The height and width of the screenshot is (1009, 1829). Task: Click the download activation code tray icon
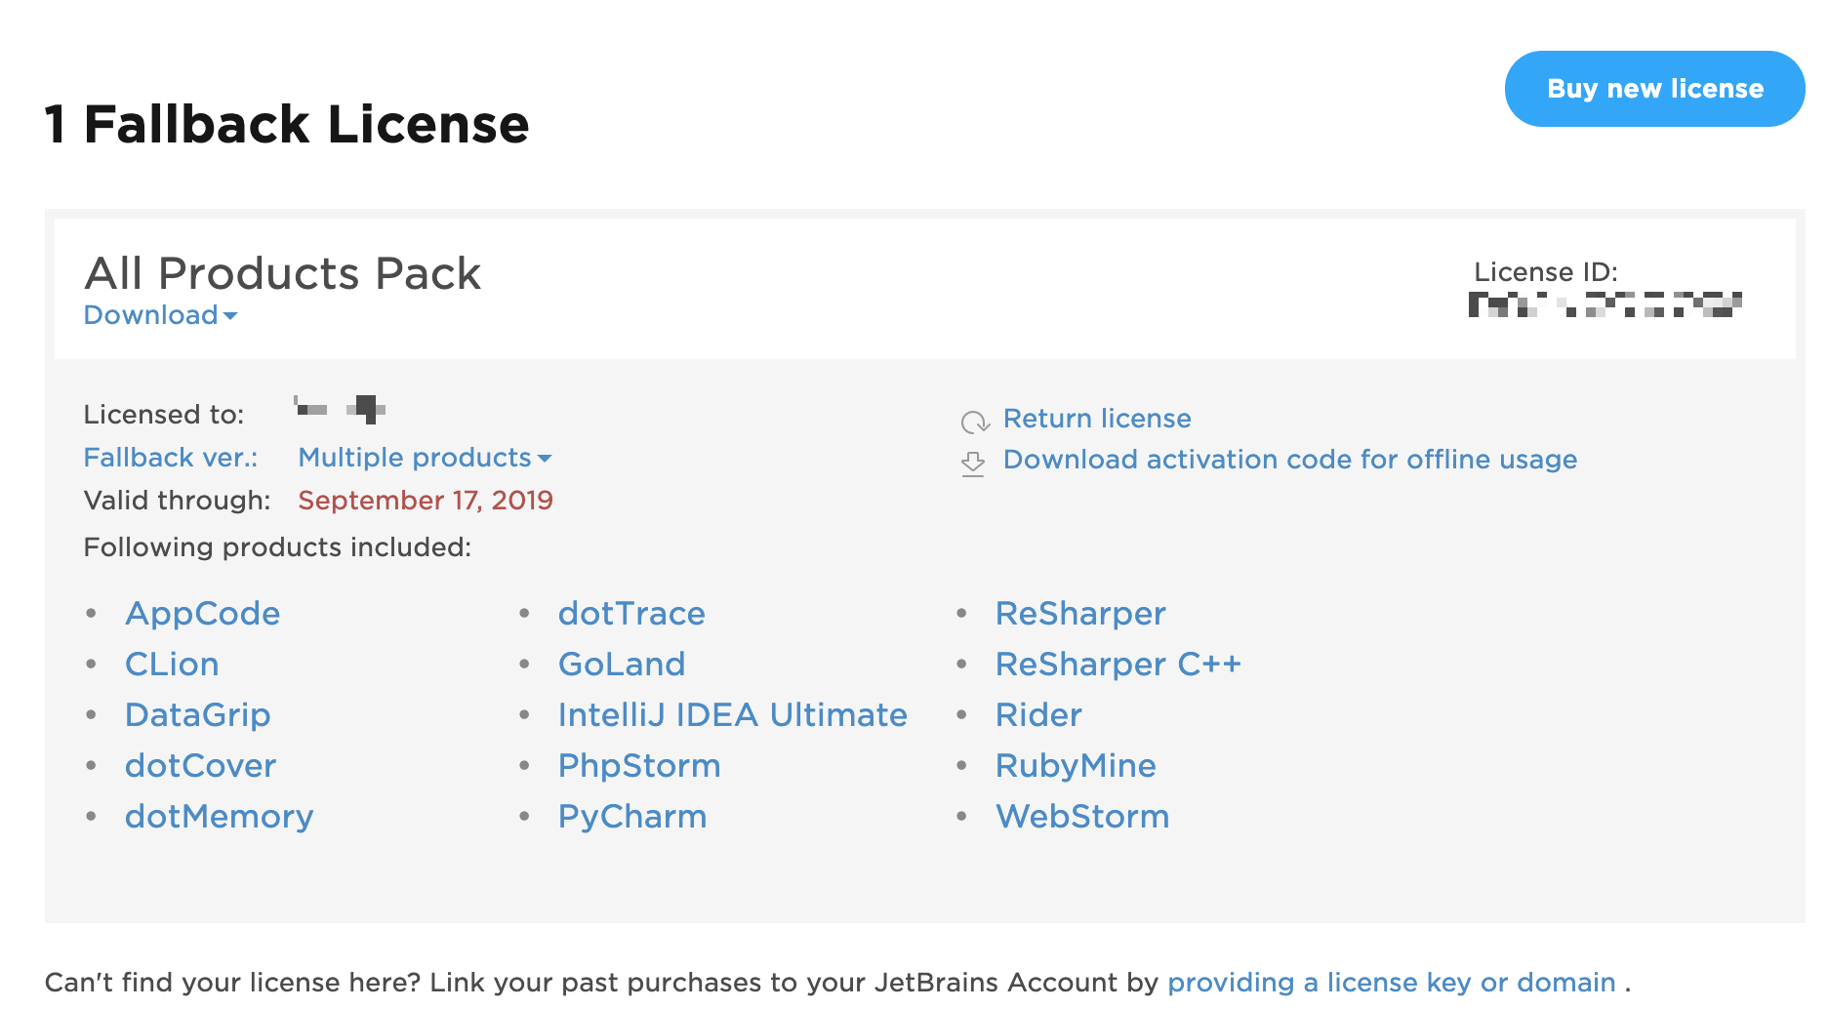(x=973, y=463)
